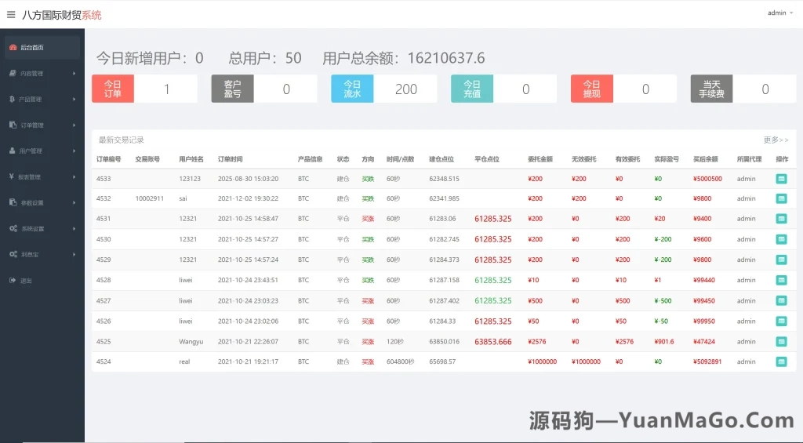Image resolution: width=803 pixels, height=443 pixels.
Task: Select the 后台首页 menu label
Action: coord(31,47)
